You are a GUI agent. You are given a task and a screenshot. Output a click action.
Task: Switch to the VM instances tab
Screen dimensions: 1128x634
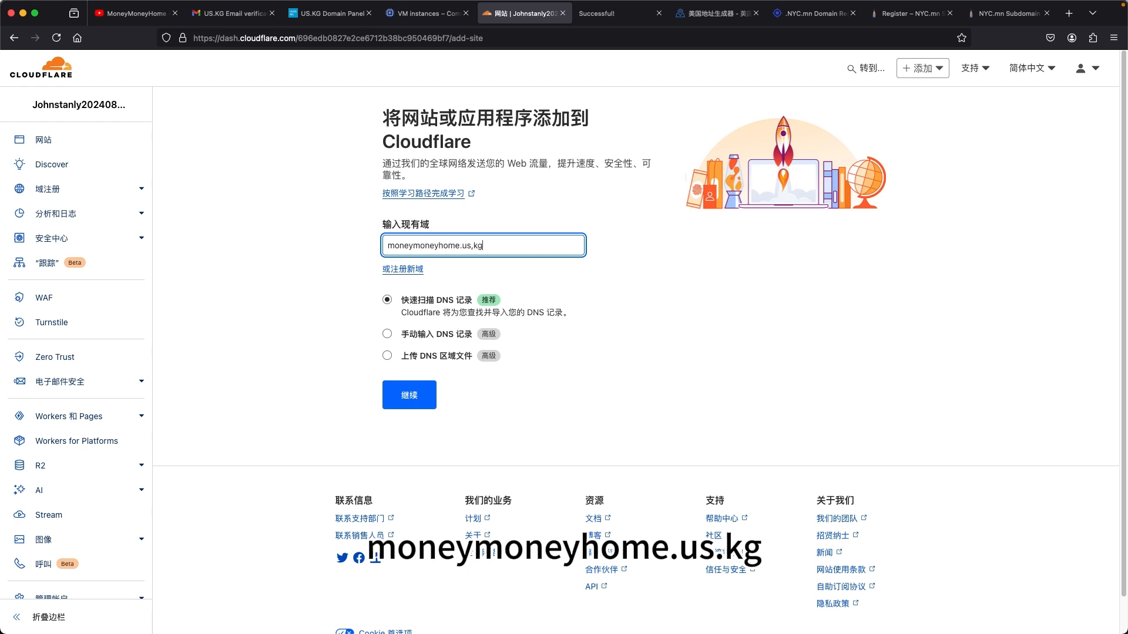[x=428, y=13]
